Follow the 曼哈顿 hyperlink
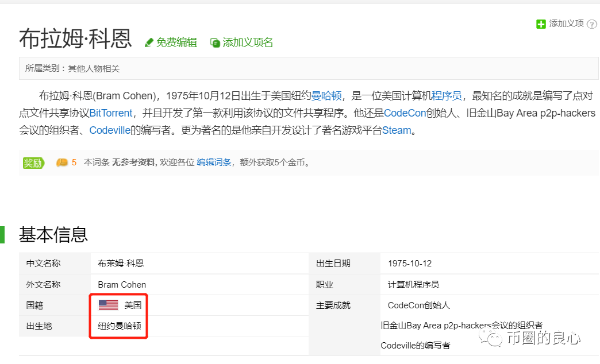Screen dimensions: 600x364 coord(326,95)
